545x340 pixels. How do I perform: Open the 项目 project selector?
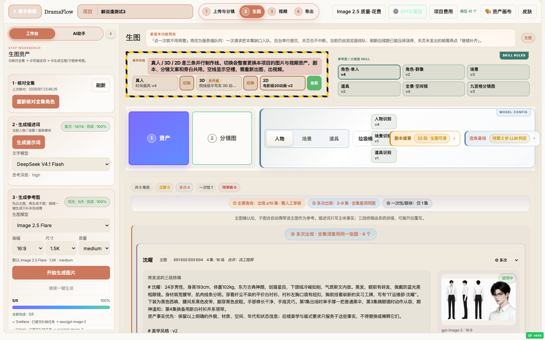coord(135,12)
